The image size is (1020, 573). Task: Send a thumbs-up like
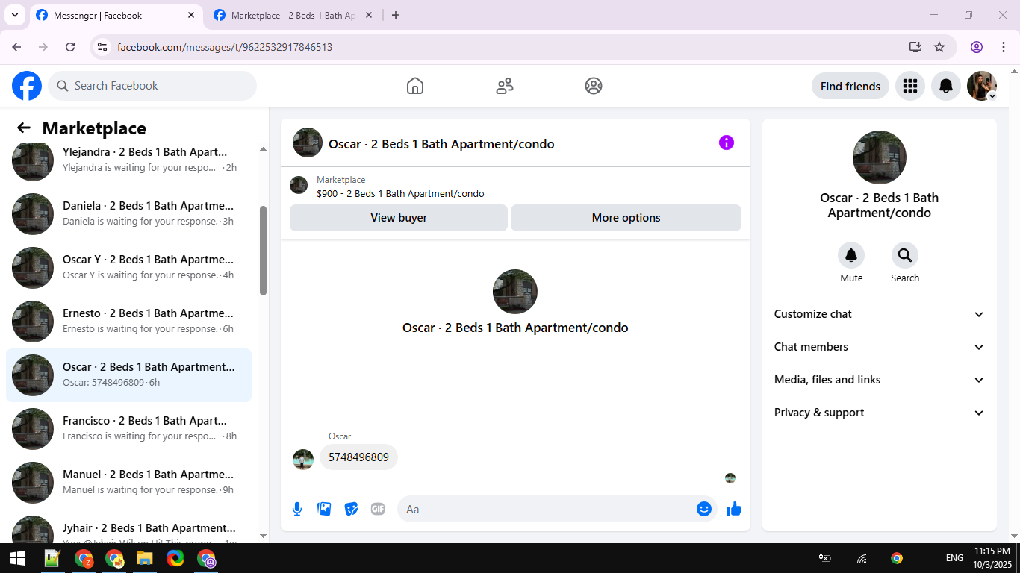tap(734, 509)
